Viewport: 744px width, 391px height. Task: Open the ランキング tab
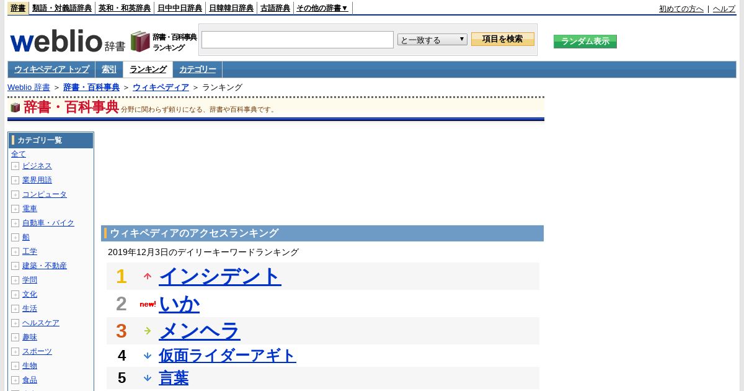[148, 70]
